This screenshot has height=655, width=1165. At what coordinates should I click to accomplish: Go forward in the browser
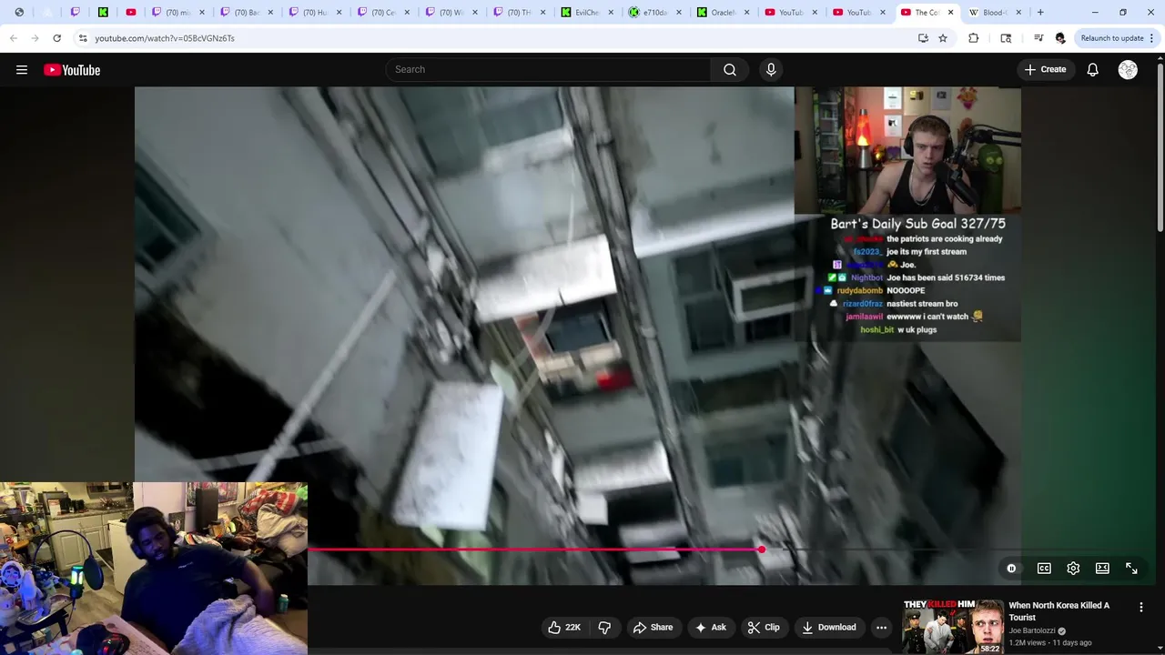35,38
